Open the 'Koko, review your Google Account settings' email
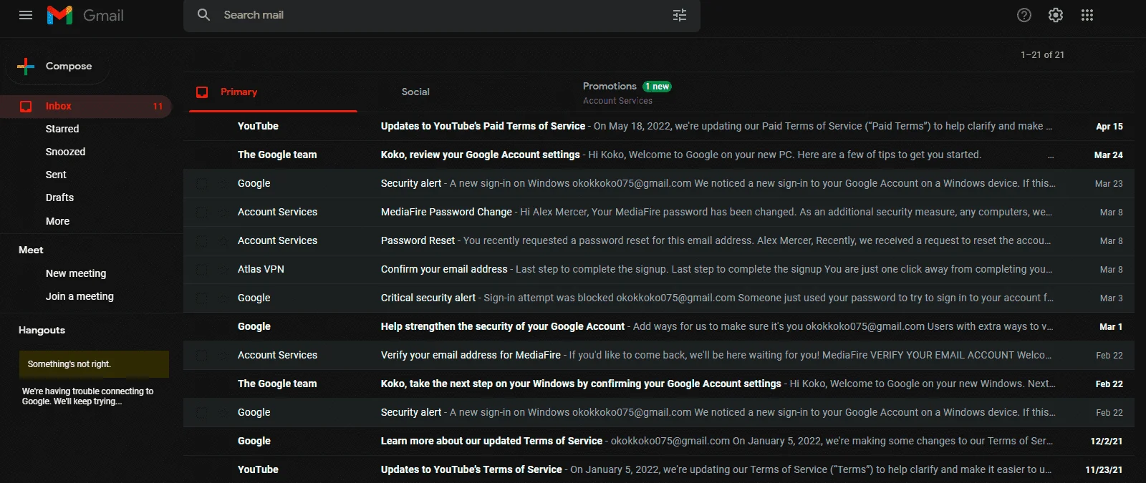Viewport: 1146px width, 483px height. (x=659, y=155)
